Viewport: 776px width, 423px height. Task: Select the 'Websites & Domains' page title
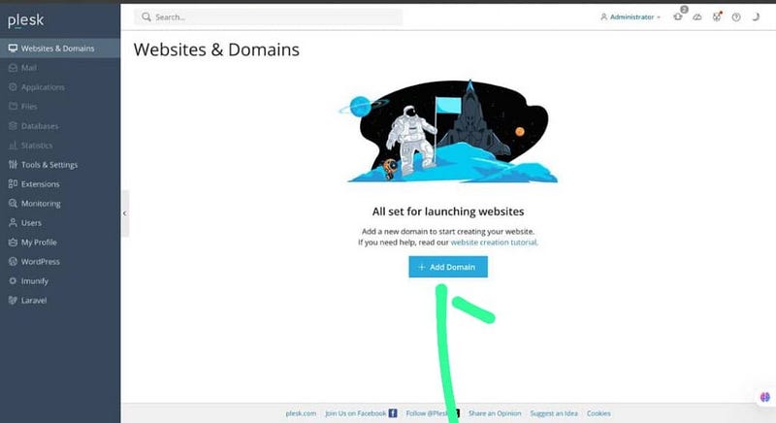pos(216,50)
